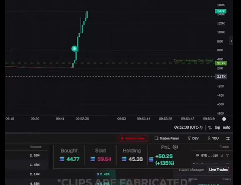Click the DEV funnel icon

[x=189, y=139]
